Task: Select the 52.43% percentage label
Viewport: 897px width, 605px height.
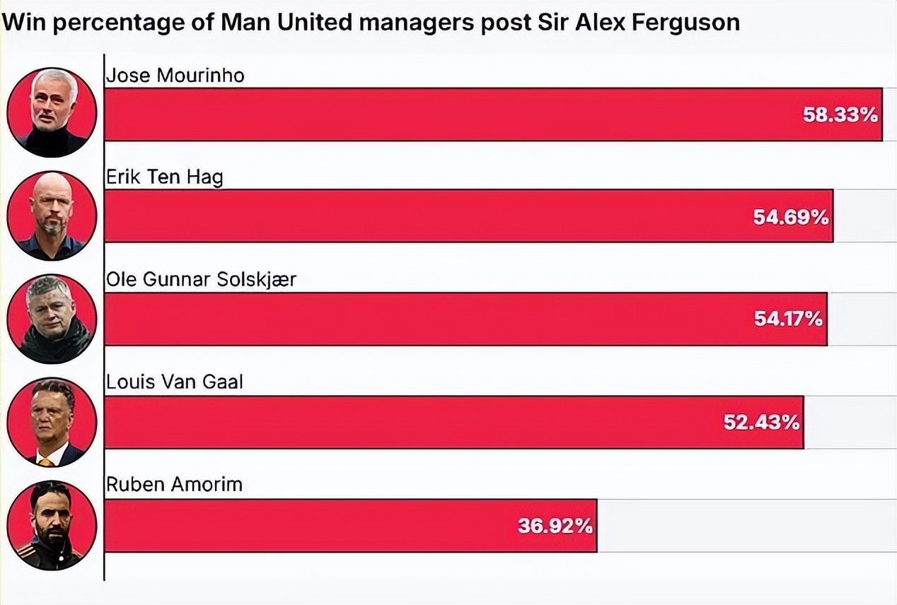Action: click(761, 423)
